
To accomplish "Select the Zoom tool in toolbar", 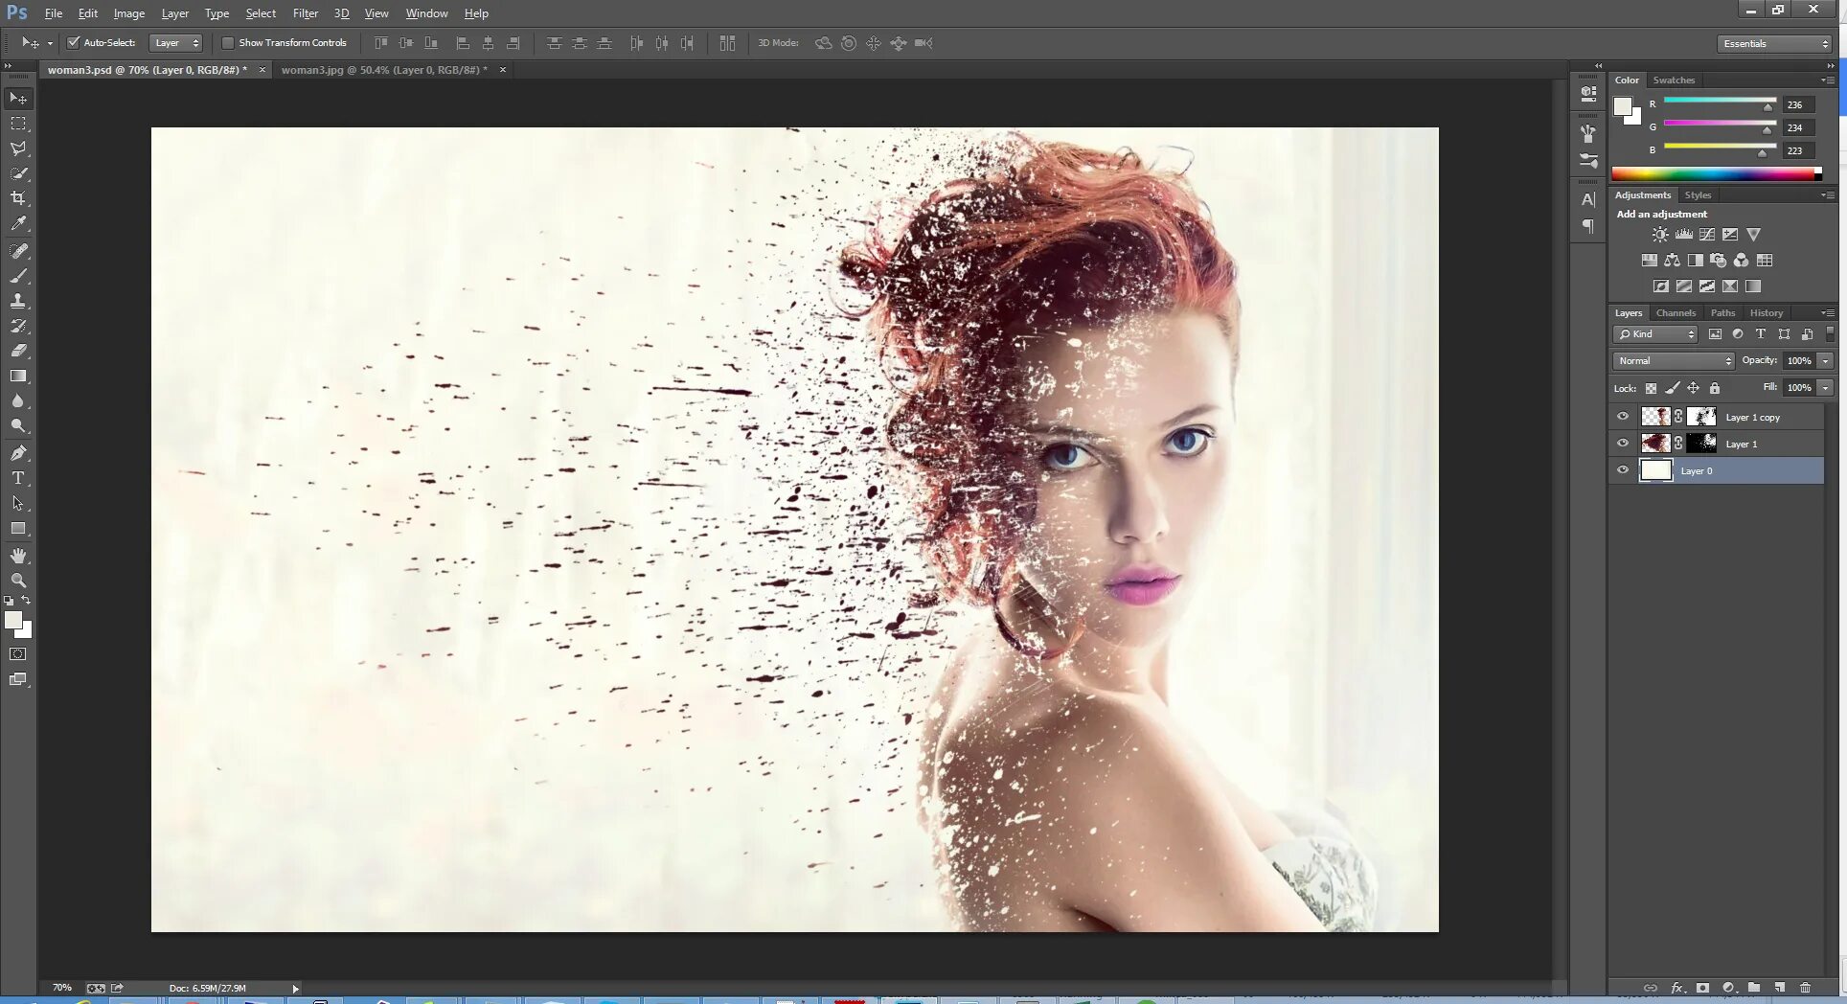I will click(18, 581).
